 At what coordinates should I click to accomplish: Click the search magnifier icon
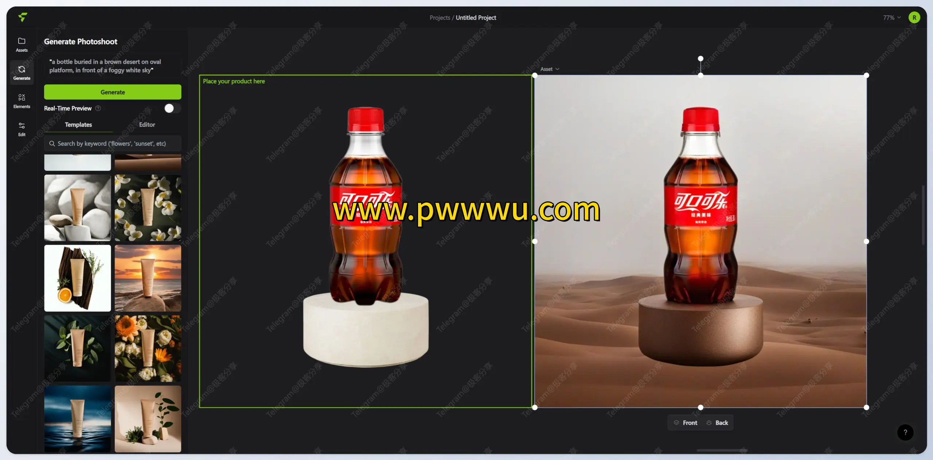coord(52,143)
